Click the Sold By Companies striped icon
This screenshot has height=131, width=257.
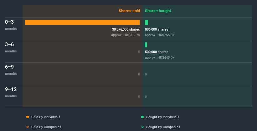[28, 127]
